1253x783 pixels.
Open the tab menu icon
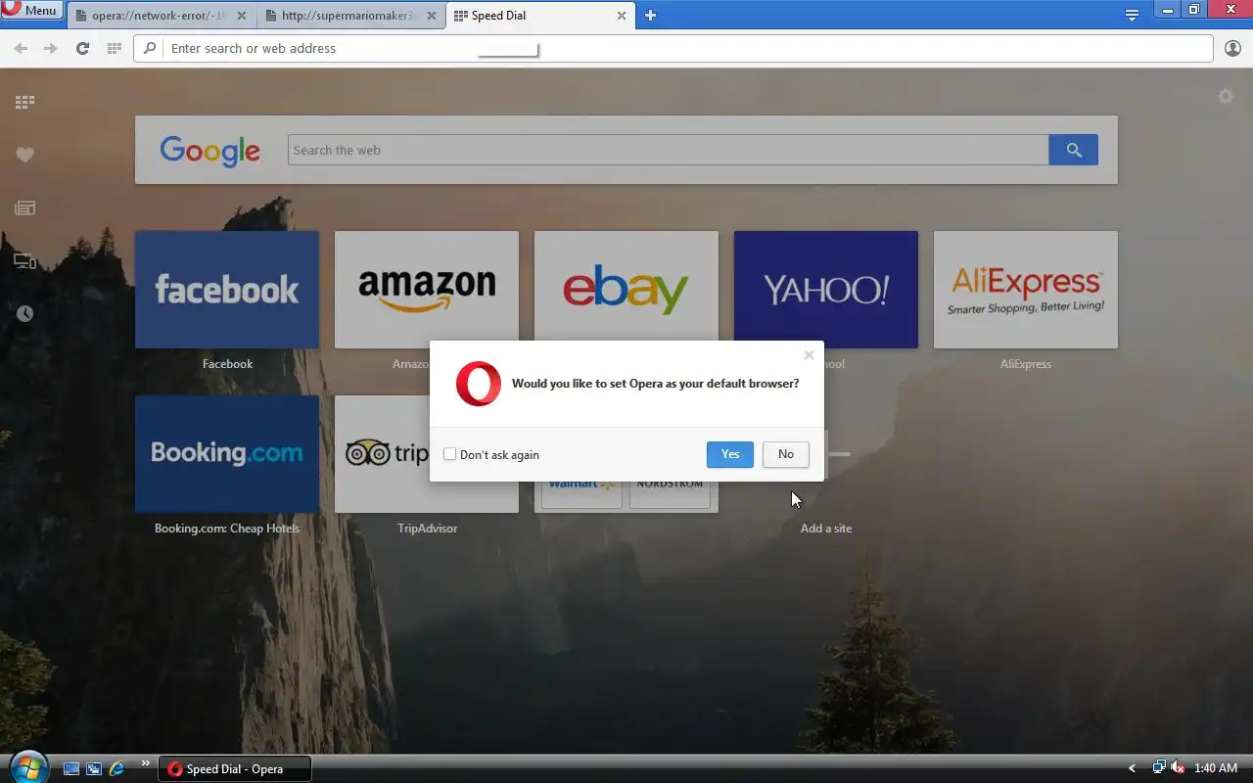coord(1132,15)
